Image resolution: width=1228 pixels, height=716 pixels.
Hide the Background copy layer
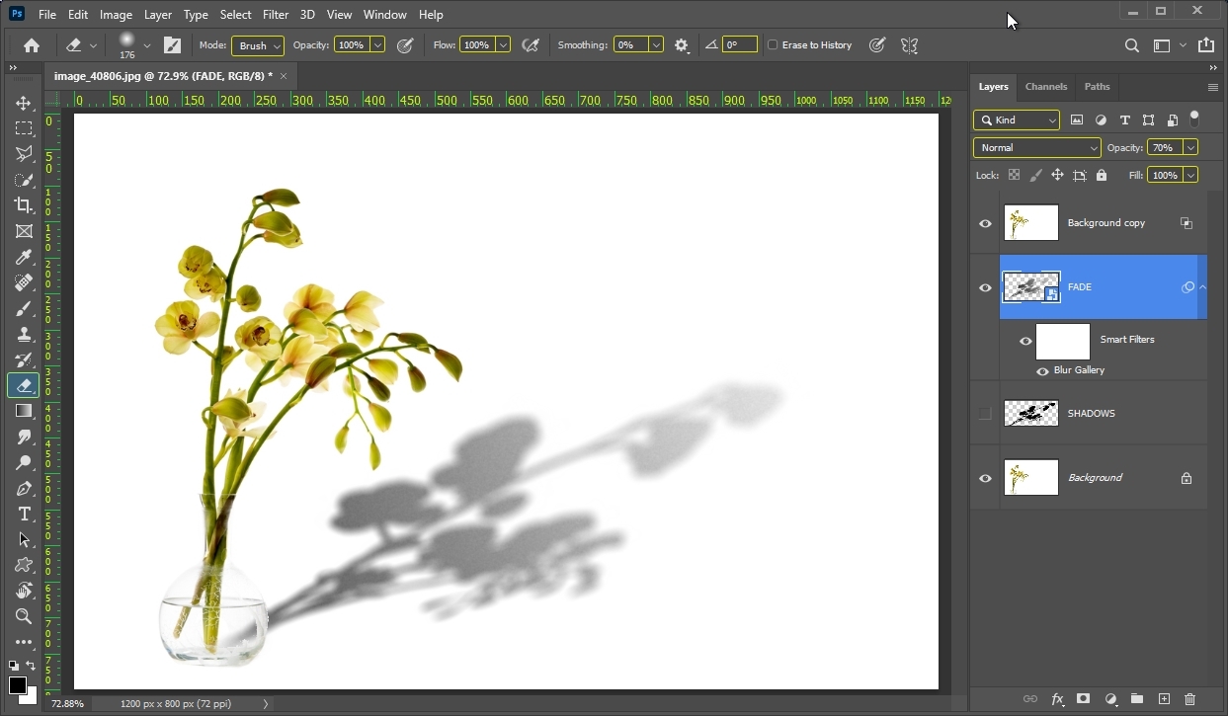point(985,223)
